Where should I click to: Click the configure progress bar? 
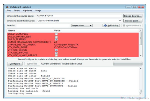(128, 64)
